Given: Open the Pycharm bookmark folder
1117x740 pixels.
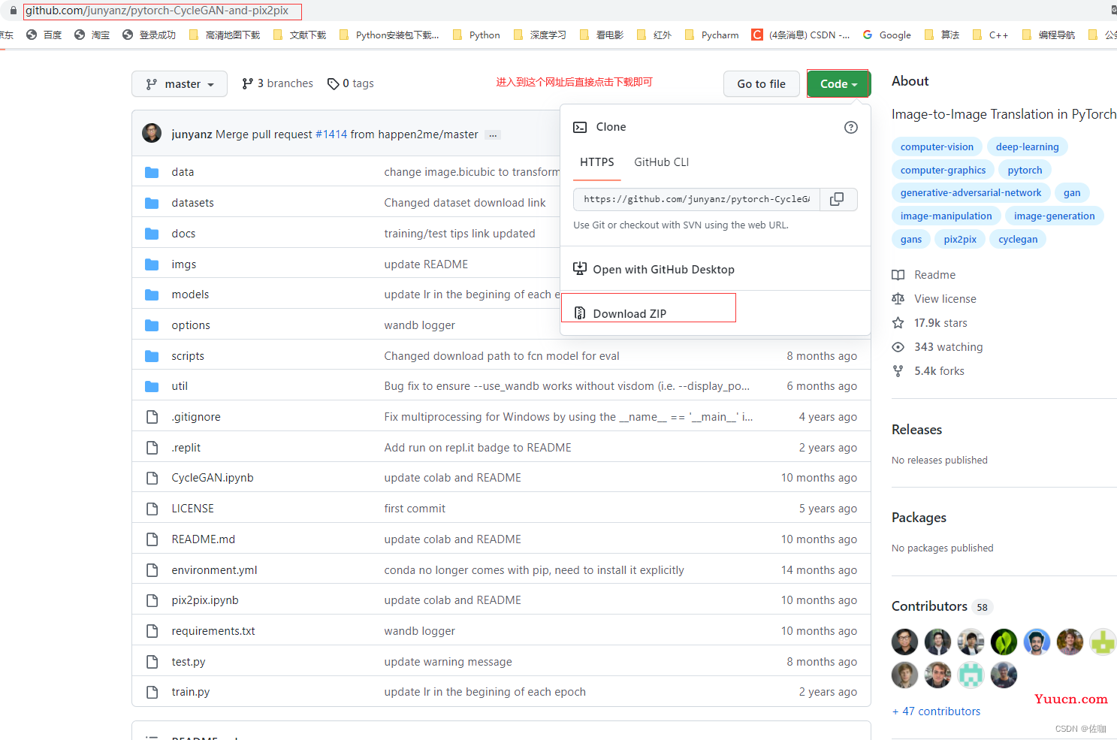Looking at the screenshot, I should tap(712, 35).
